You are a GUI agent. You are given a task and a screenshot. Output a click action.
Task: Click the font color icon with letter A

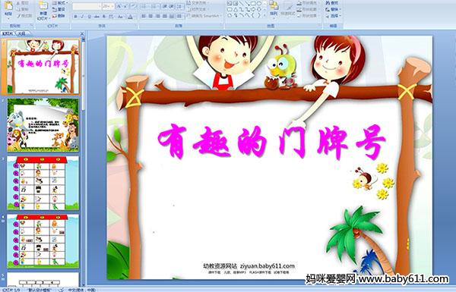point(130,17)
